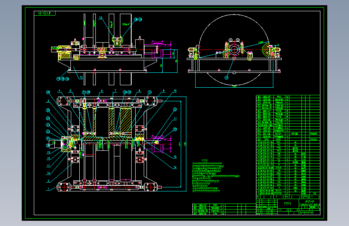The image size is (349, 226).
Task: Click leader callout 19 left of the plan view
Action: pyautogui.click(x=49, y=152)
